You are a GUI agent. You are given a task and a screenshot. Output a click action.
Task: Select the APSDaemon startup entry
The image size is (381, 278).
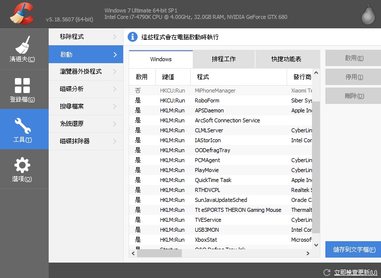coord(221,110)
